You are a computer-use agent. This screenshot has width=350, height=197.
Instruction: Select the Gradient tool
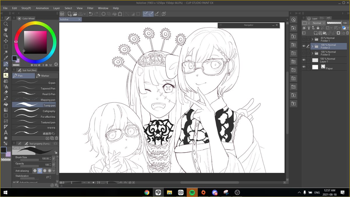(6, 109)
